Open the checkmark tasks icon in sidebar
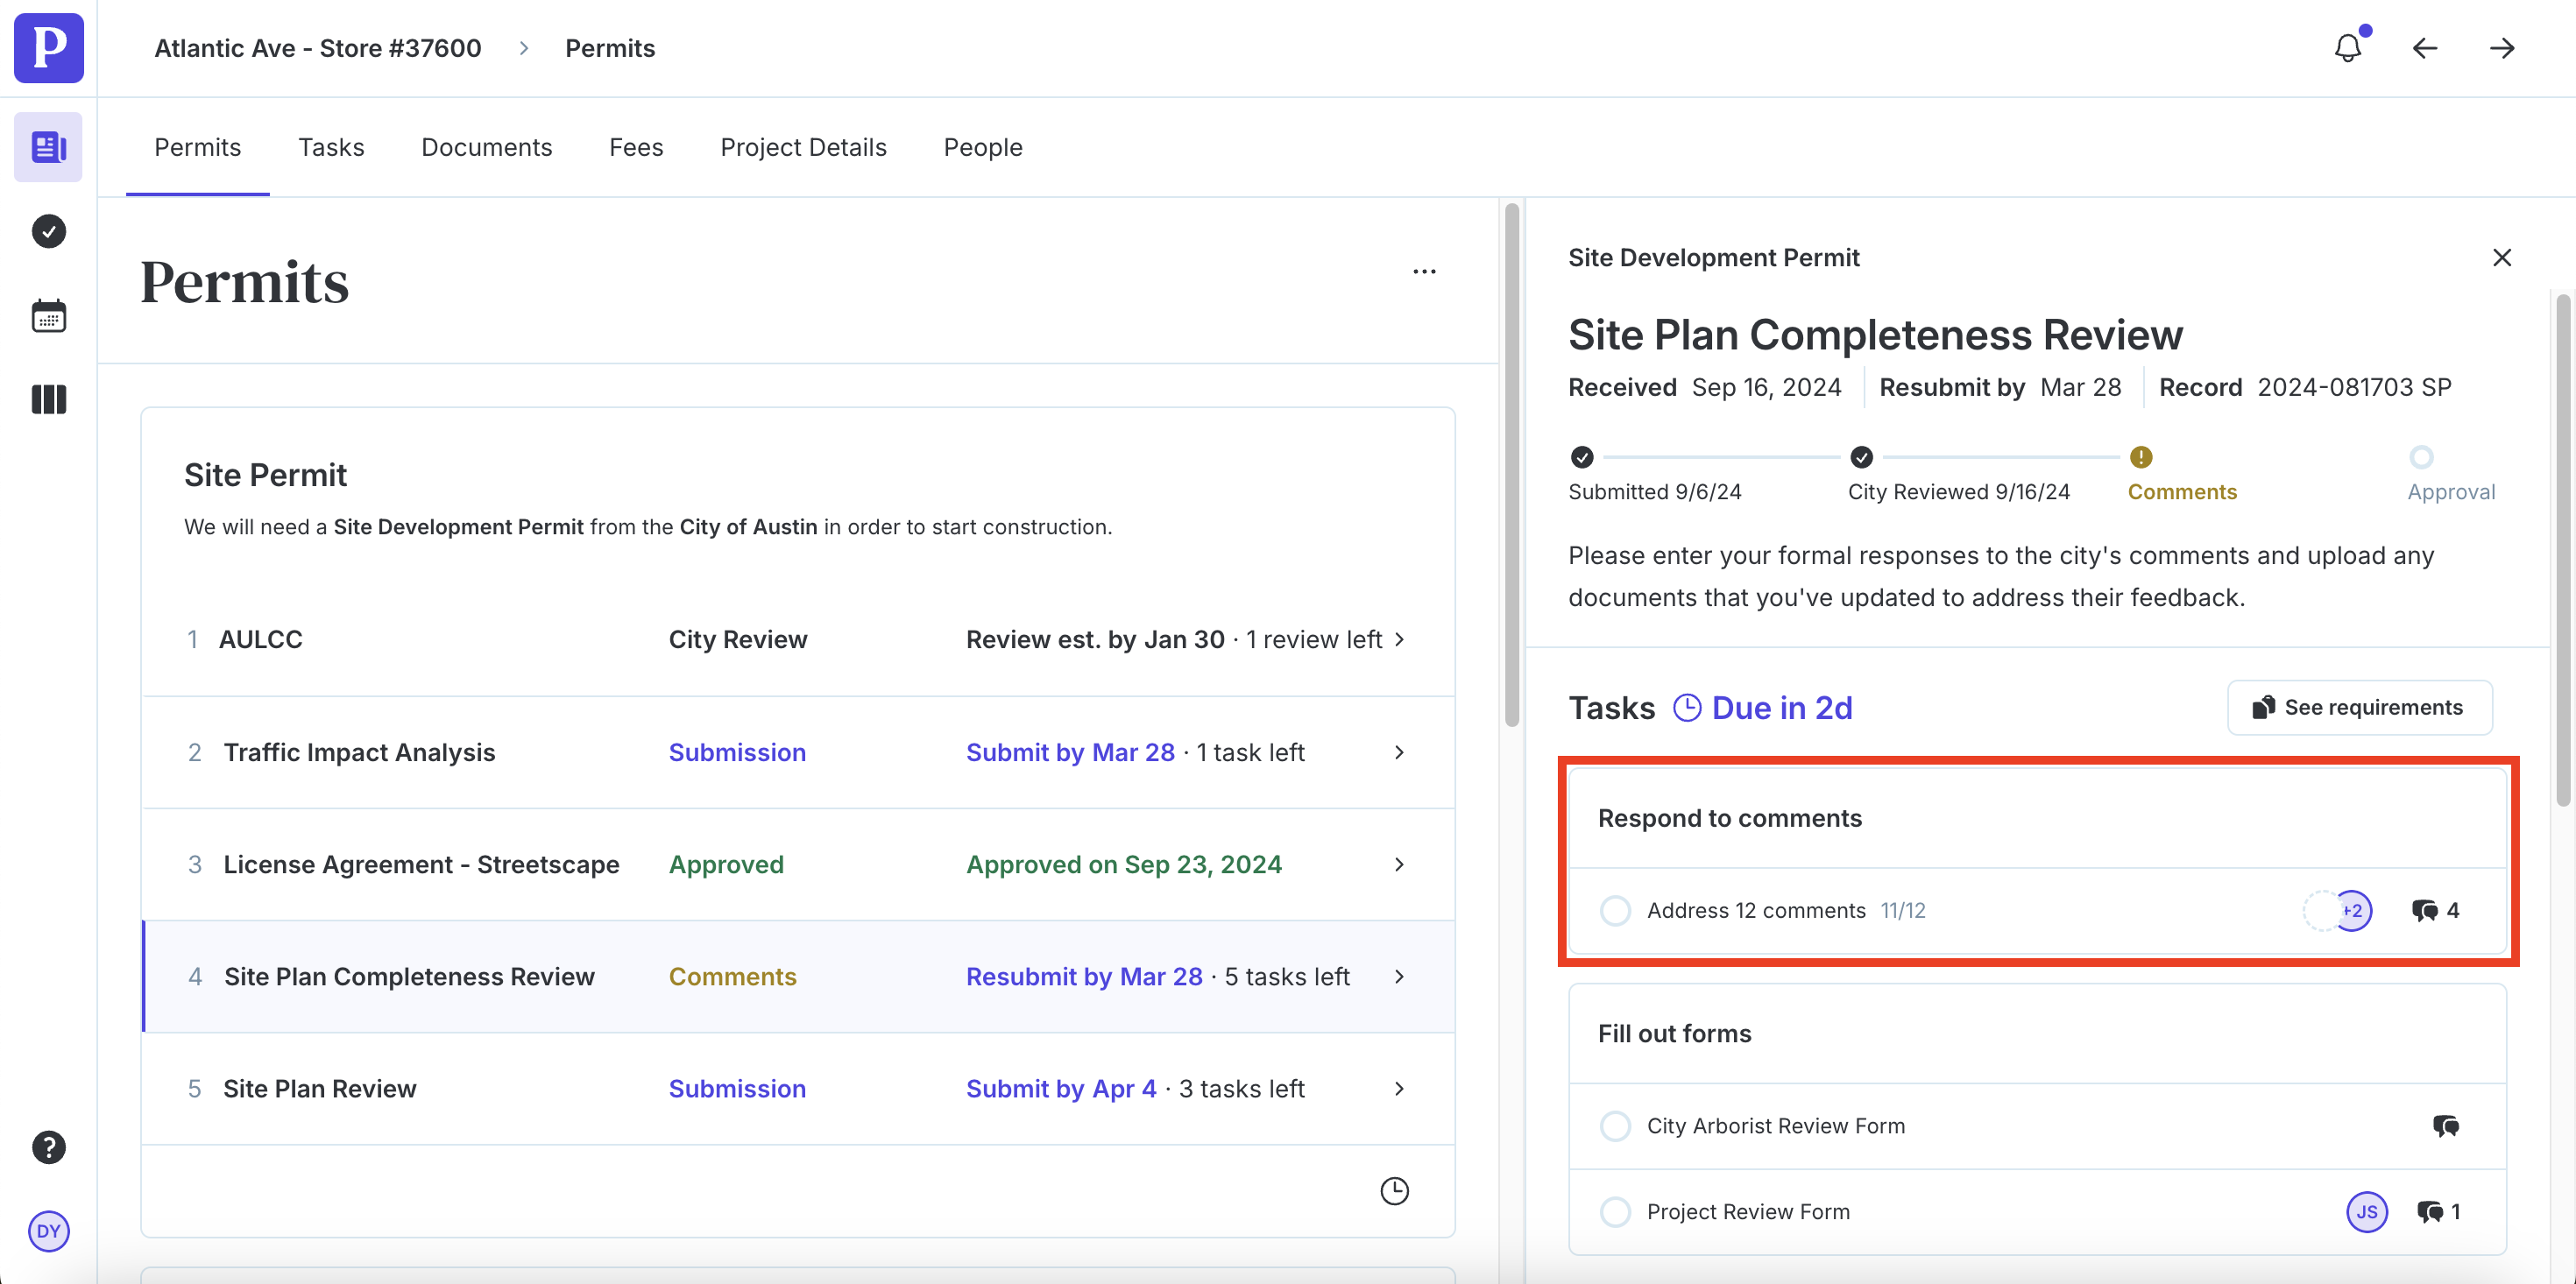 48,231
